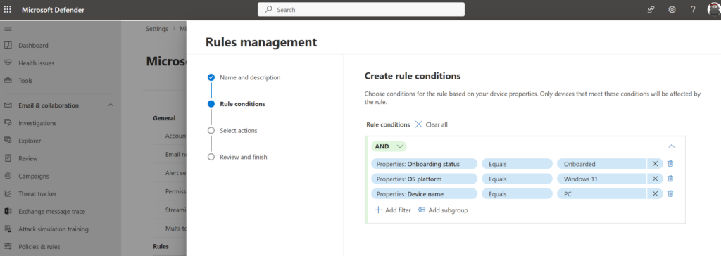This screenshot has width=721, height=256.
Task: Click the Email & collaboration envelope icon
Action: point(8,105)
